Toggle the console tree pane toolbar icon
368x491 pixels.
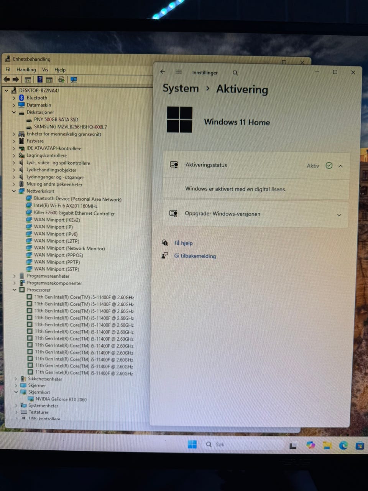click(x=28, y=80)
